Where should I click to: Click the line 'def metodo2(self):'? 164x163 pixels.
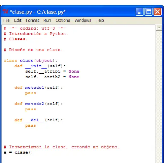38,104
